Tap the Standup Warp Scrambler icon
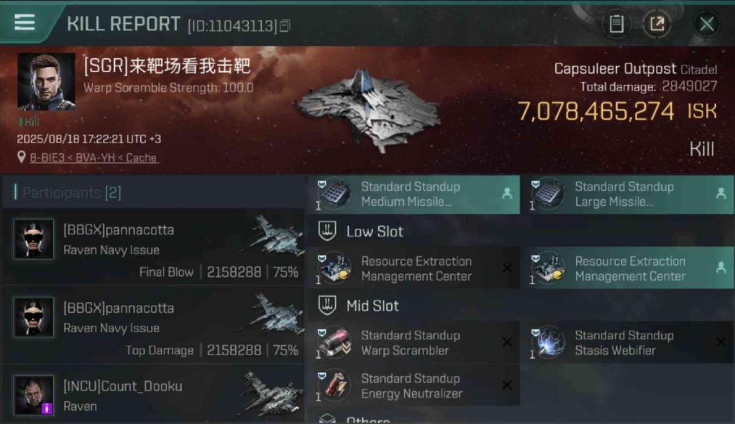735x424 pixels. coord(334,343)
